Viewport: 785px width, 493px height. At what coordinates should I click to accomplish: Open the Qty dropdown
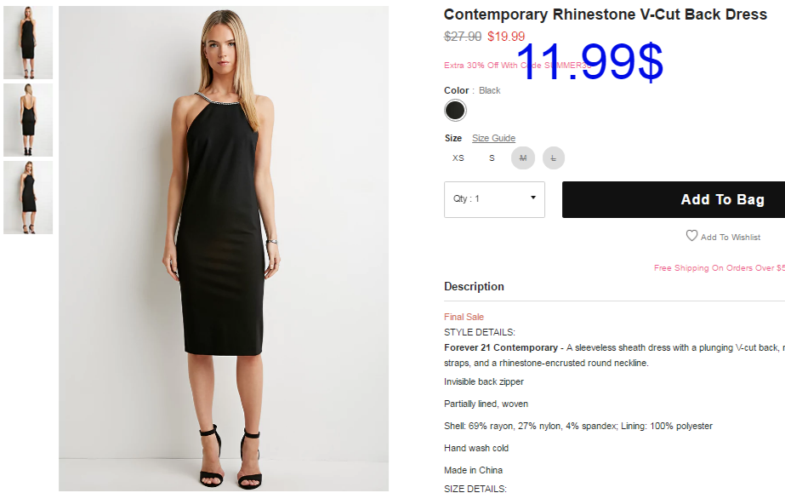pyautogui.click(x=494, y=199)
